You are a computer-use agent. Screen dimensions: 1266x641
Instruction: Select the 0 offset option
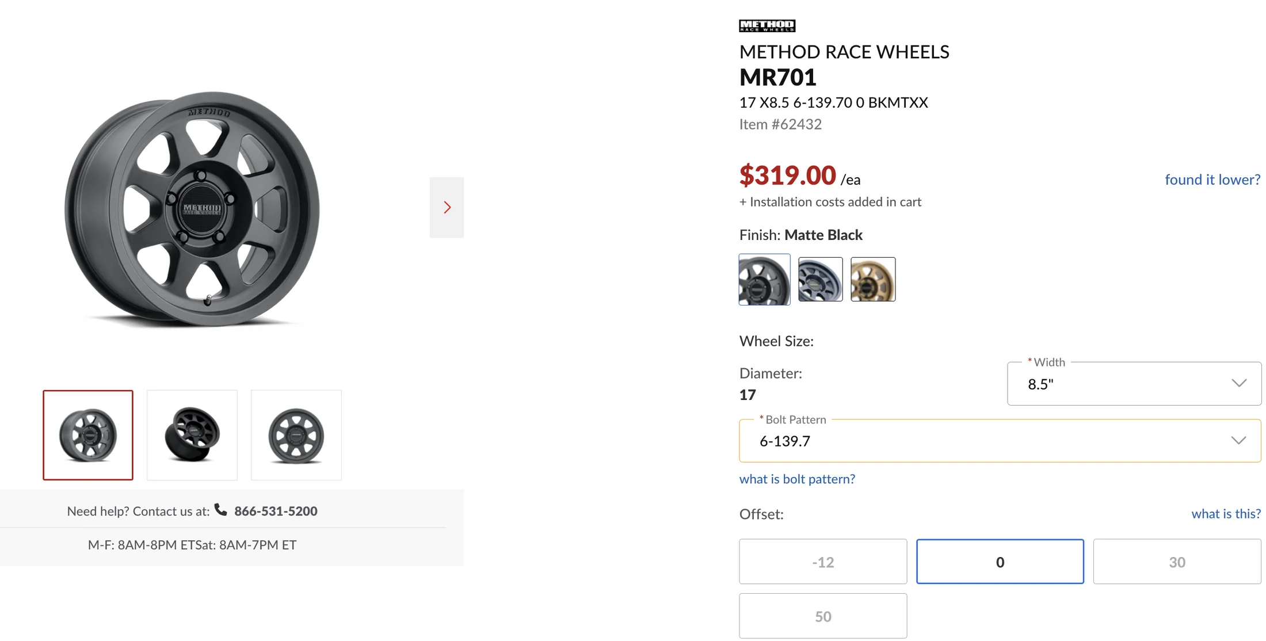click(x=1000, y=562)
